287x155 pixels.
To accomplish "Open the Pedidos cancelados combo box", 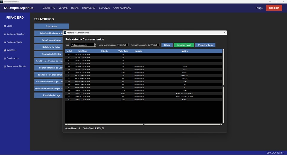I will pyautogui.click(x=83, y=45).
